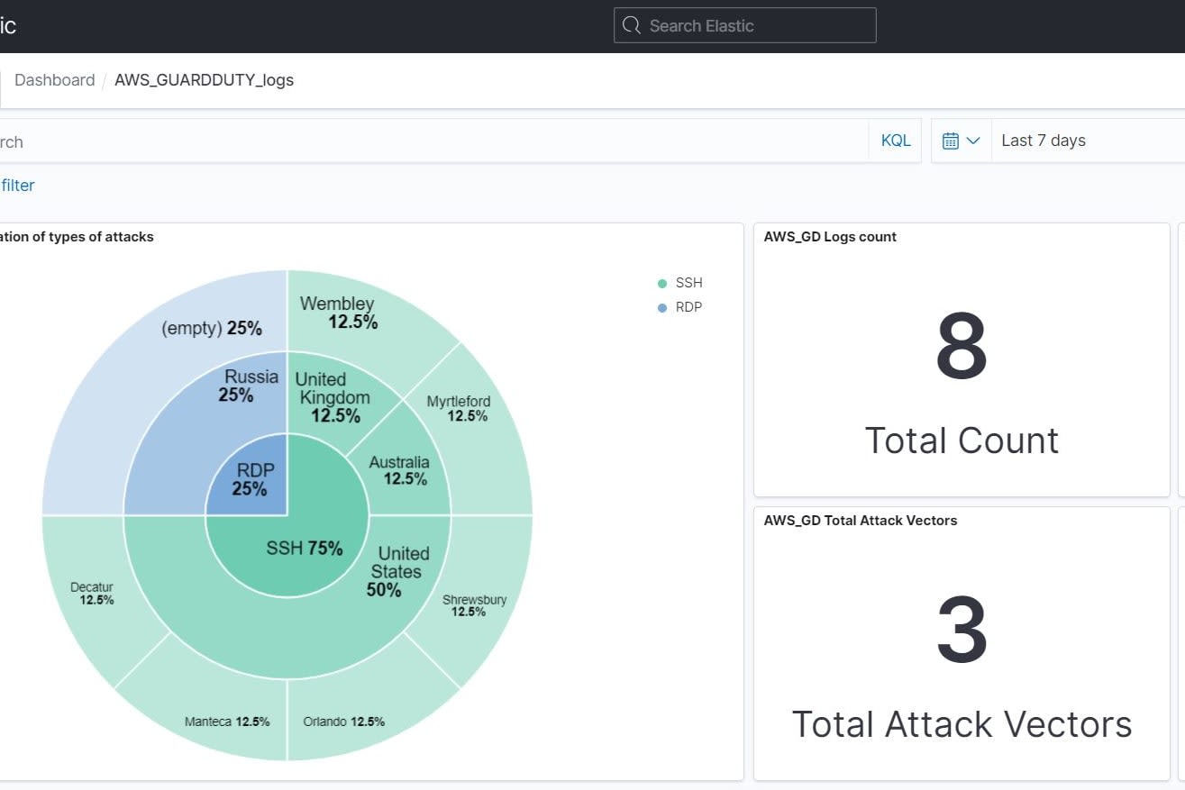The width and height of the screenshot is (1185, 790).
Task: Click the AWS_GD Logs count panel title
Action: point(830,237)
